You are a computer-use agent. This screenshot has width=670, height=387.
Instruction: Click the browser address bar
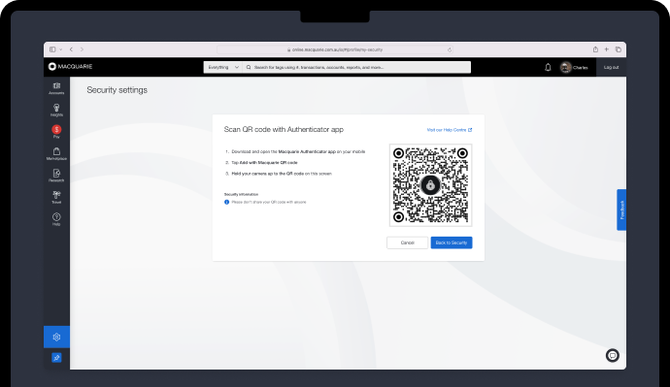point(335,49)
